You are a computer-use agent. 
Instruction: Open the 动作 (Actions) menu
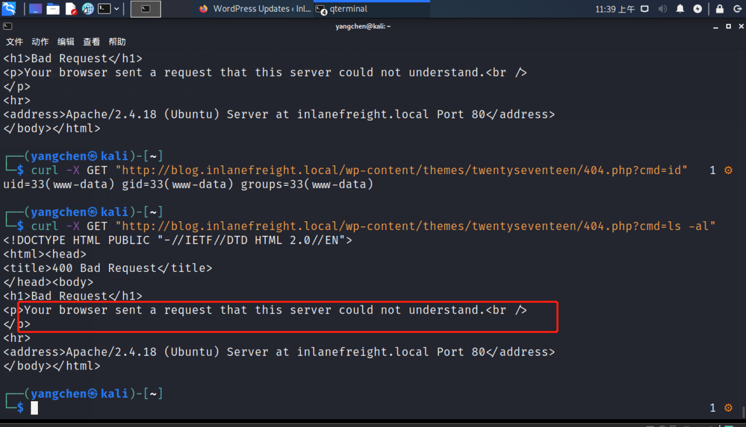point(40,42)
